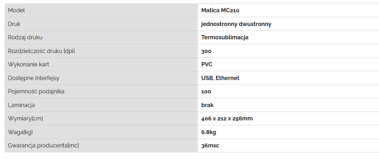Select the USB, Ethernet value
Image resolution: width=379 pixels, height=159 pixels.
(x=220, y=78)
